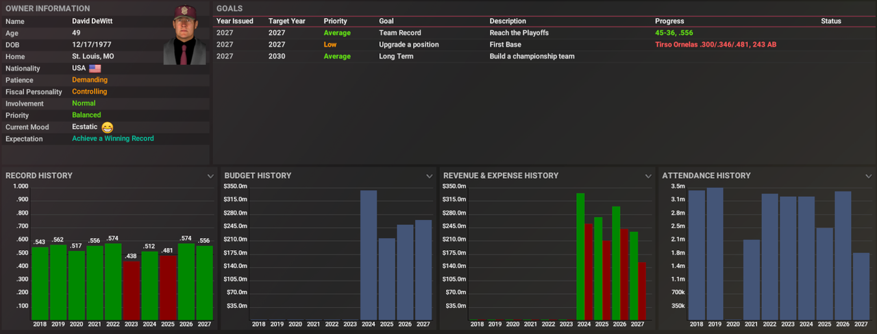The width and height of the screenshot is (877, 334).
Task: Click the Description column header
Action: (508, 21)
